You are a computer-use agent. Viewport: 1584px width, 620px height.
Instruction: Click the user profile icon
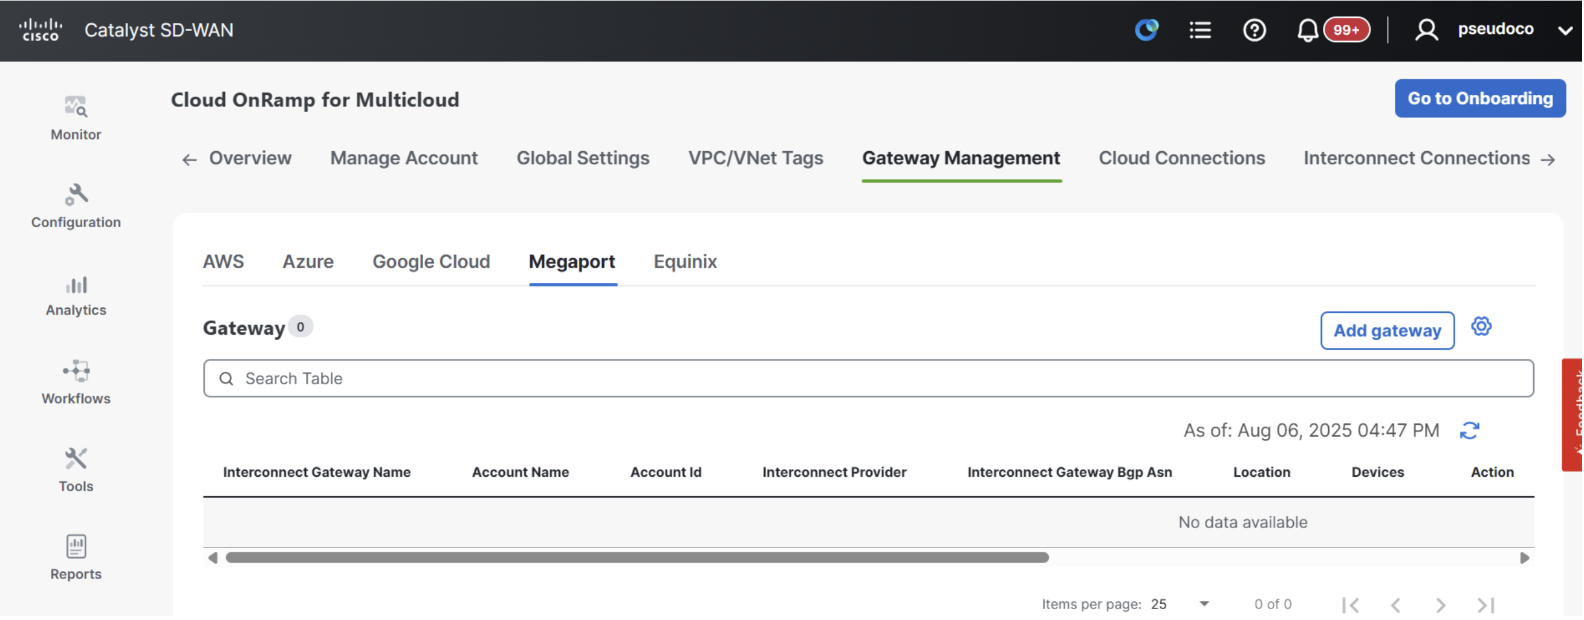[1428, 30]
